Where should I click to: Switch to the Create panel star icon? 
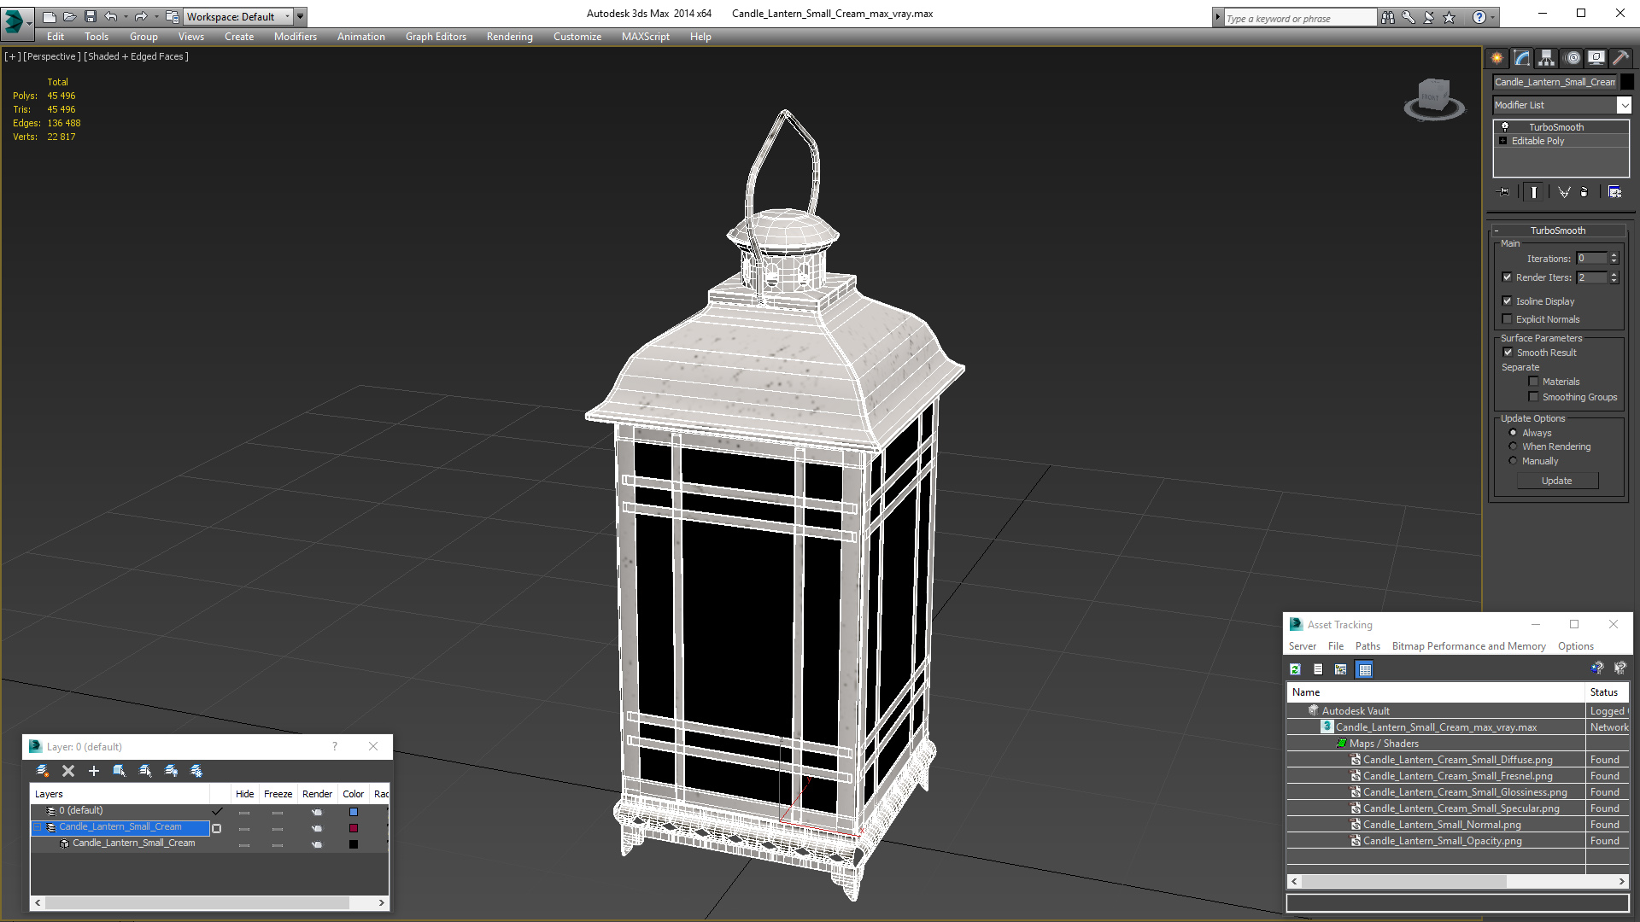[1497, 58]
